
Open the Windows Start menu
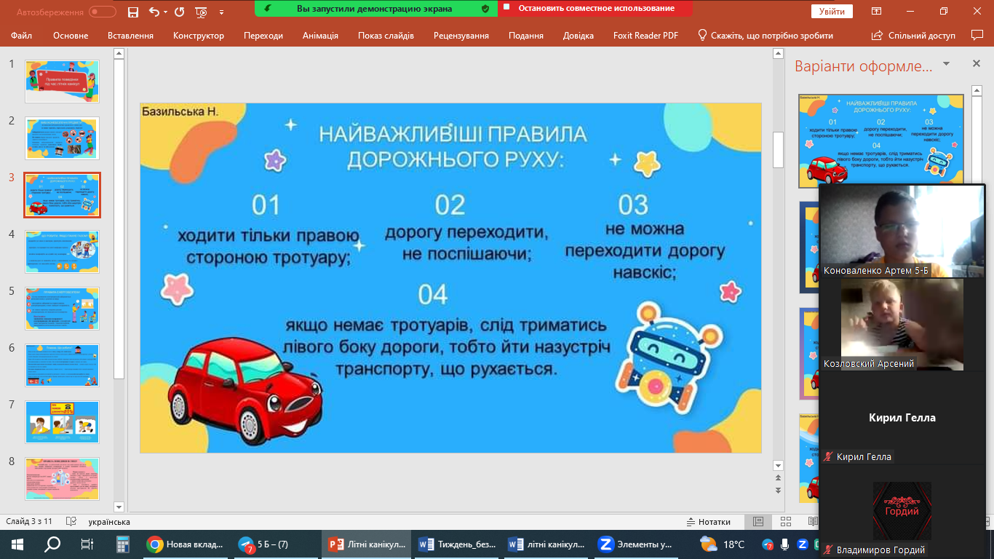tap(17, 544)
